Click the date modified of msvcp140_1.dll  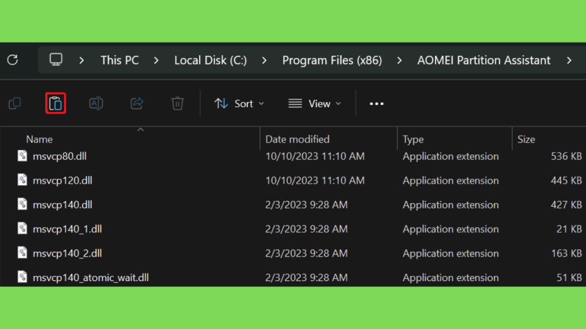(x=307, y=228)
